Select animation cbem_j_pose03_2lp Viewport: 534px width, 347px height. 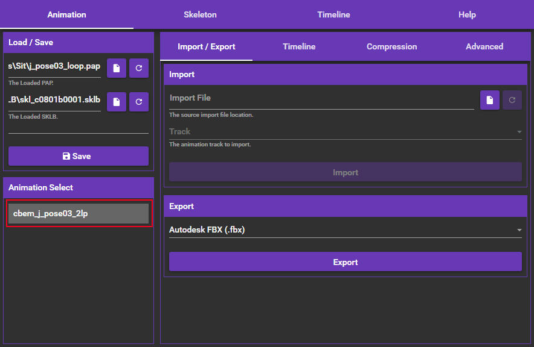click(79, 214)
